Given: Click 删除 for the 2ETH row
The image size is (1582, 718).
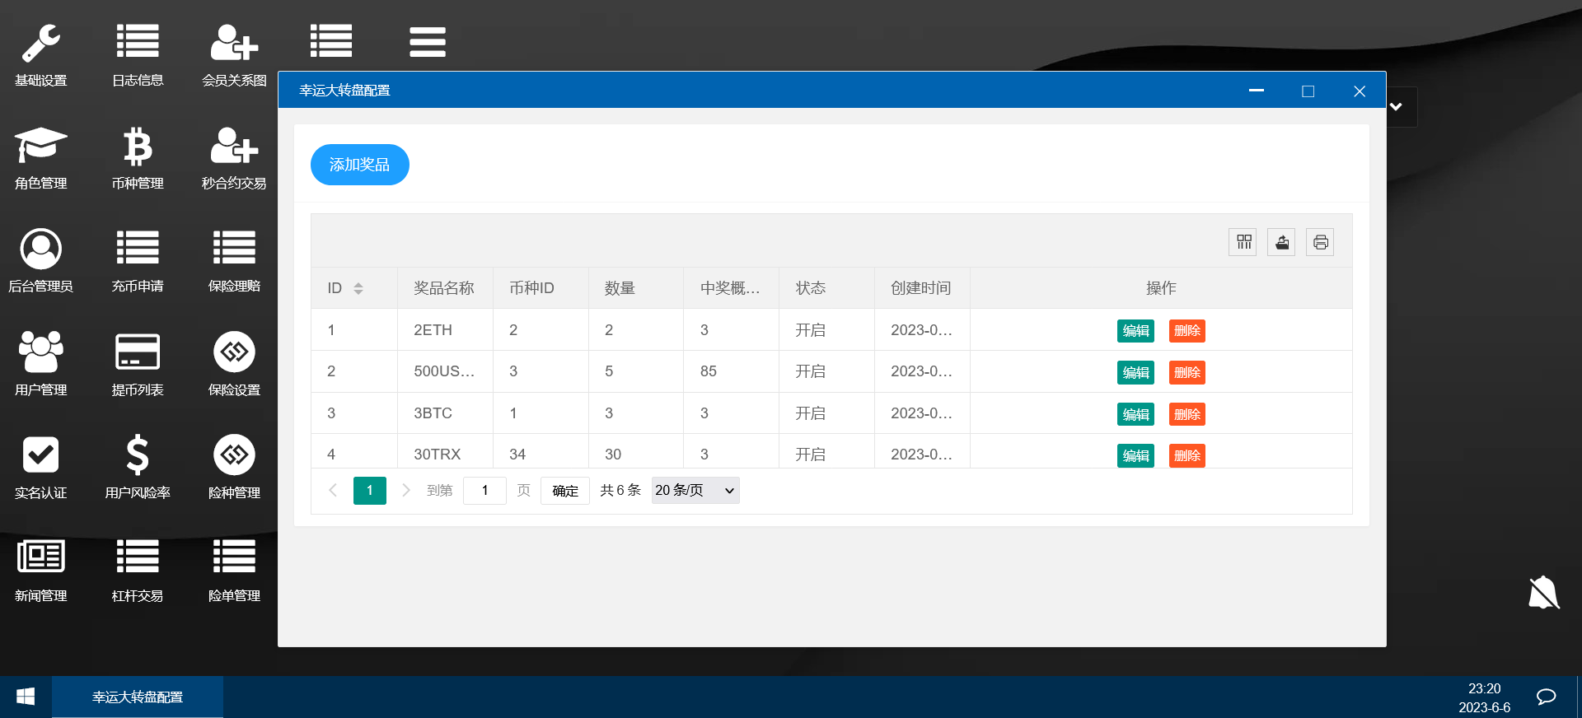Looking at the screenshot, I should (1186, 330).
